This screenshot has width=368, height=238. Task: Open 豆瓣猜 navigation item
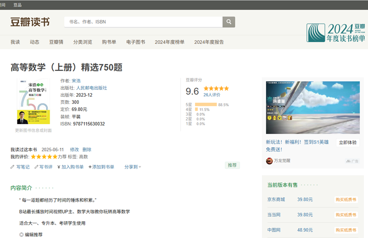tap(56, 42)
